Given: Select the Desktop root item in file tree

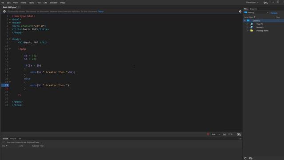Looking at the screenshot, I should pyautogui.click(x=256, y=21).
